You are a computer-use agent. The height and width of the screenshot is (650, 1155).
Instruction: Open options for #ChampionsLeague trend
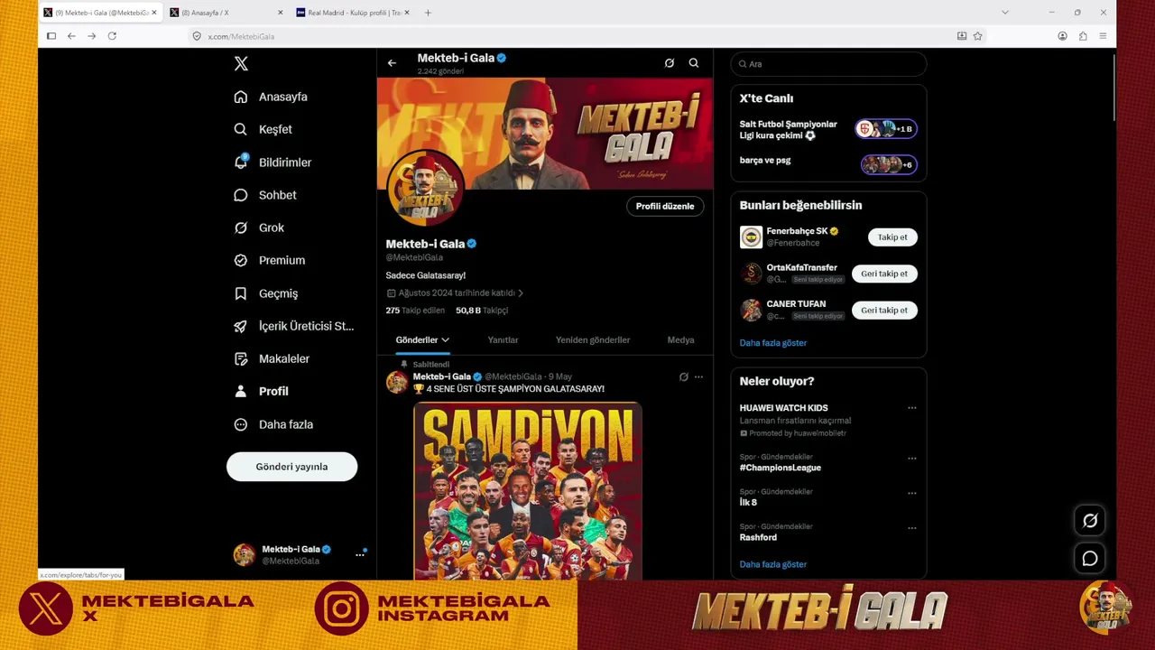pos(911,459)
